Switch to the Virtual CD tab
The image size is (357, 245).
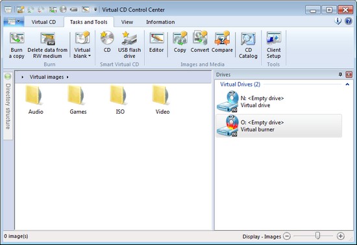43,22
